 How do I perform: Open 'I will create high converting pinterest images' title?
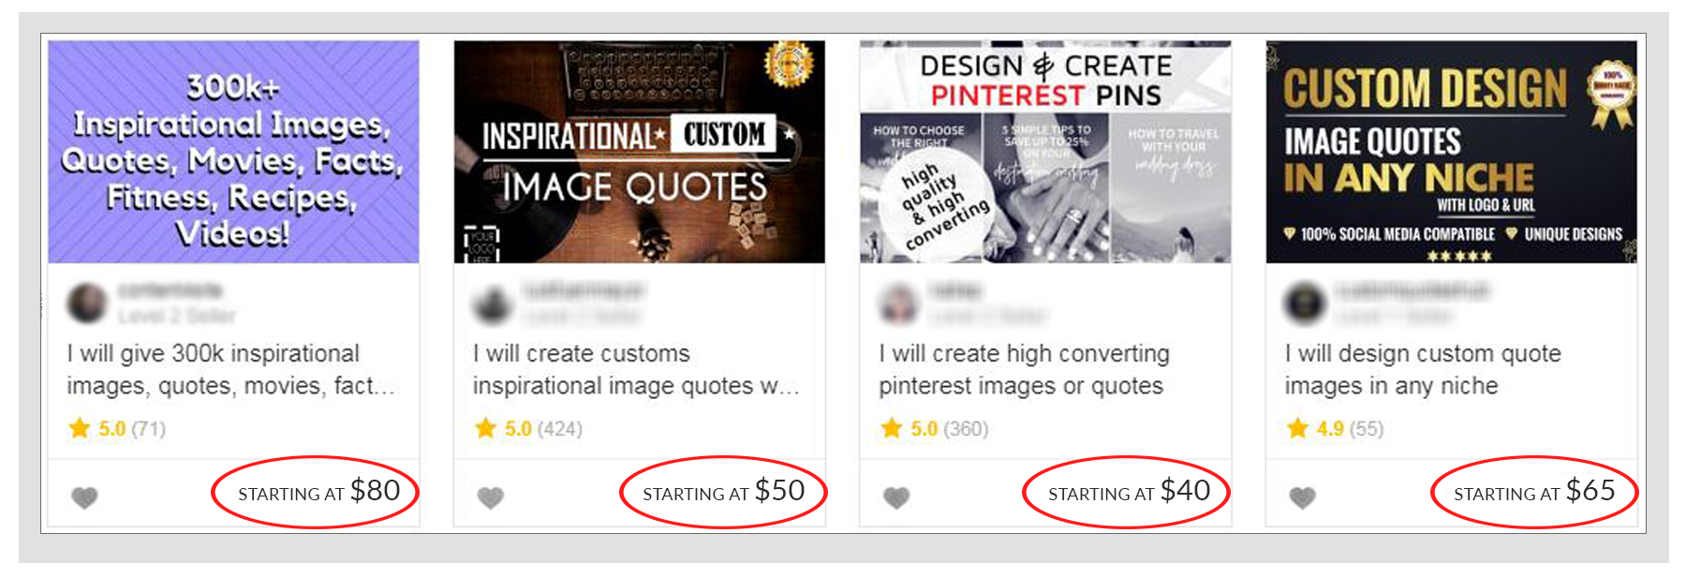tap(1024, 370)
